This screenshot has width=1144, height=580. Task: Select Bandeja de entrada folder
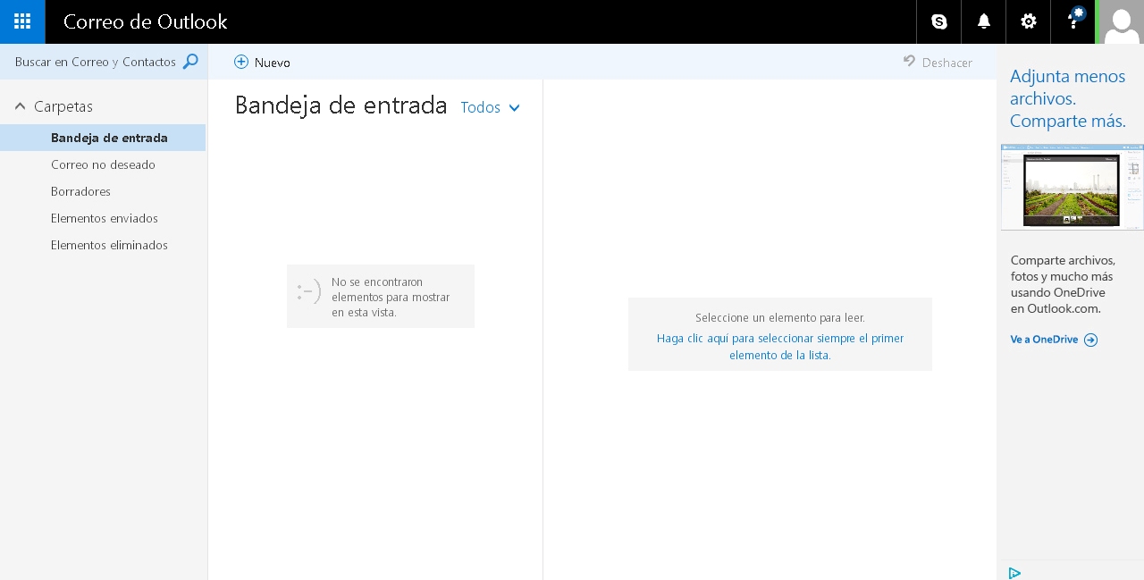point(103,138)
